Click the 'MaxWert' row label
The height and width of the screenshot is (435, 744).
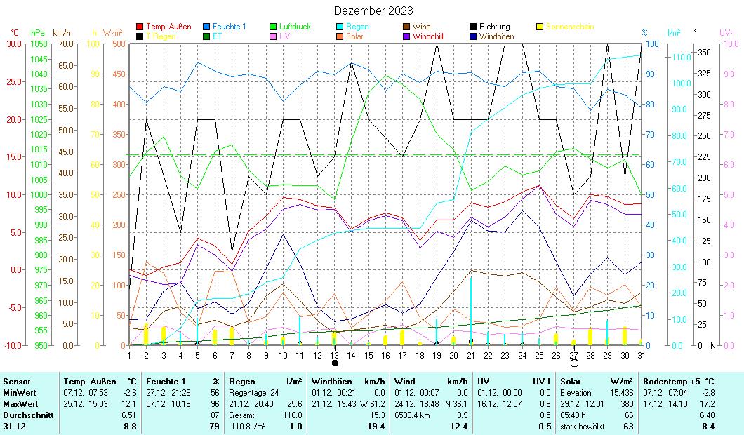20,404
